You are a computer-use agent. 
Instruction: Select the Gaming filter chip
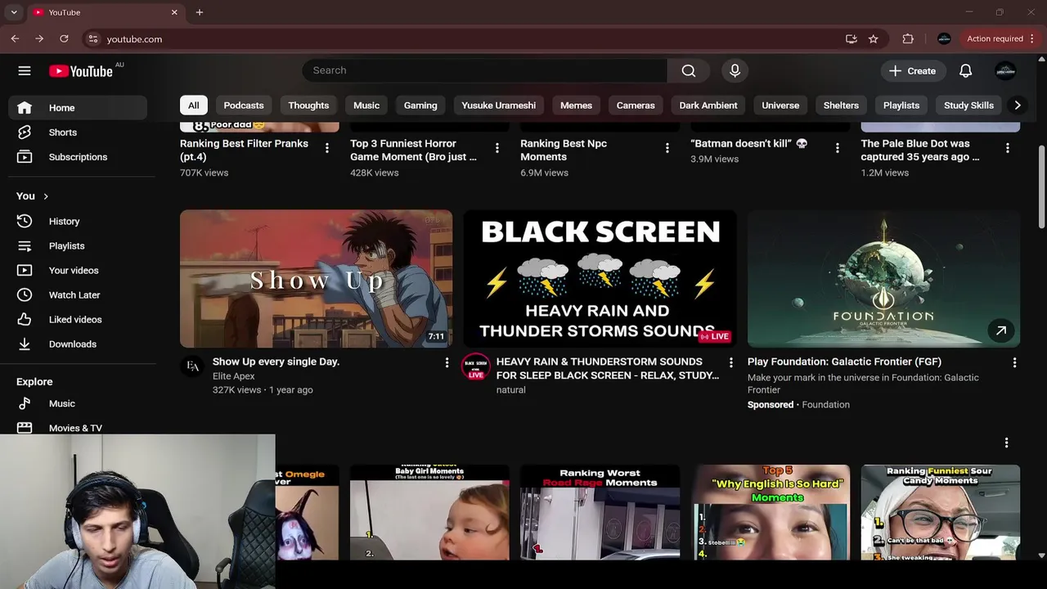coord(420,105)
